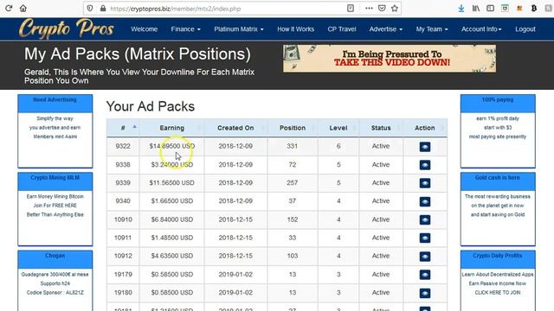View downline for ad pack 10912
This screenshot has width=554, height=311.
425,257
